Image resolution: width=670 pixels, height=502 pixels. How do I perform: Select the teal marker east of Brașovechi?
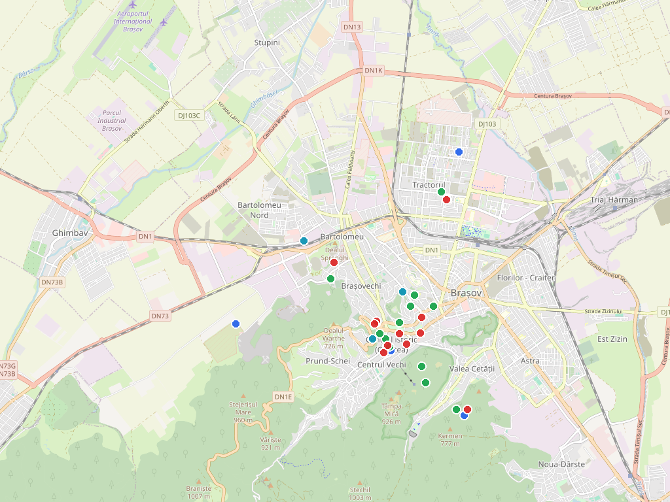pyautogui.click(x=402, y=292)
